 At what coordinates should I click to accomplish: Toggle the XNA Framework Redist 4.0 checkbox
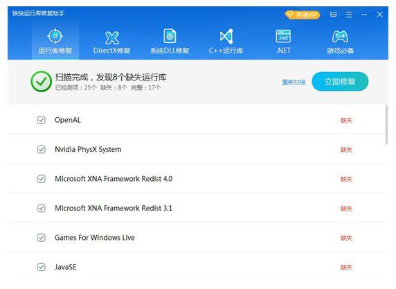tap(42, 179)
